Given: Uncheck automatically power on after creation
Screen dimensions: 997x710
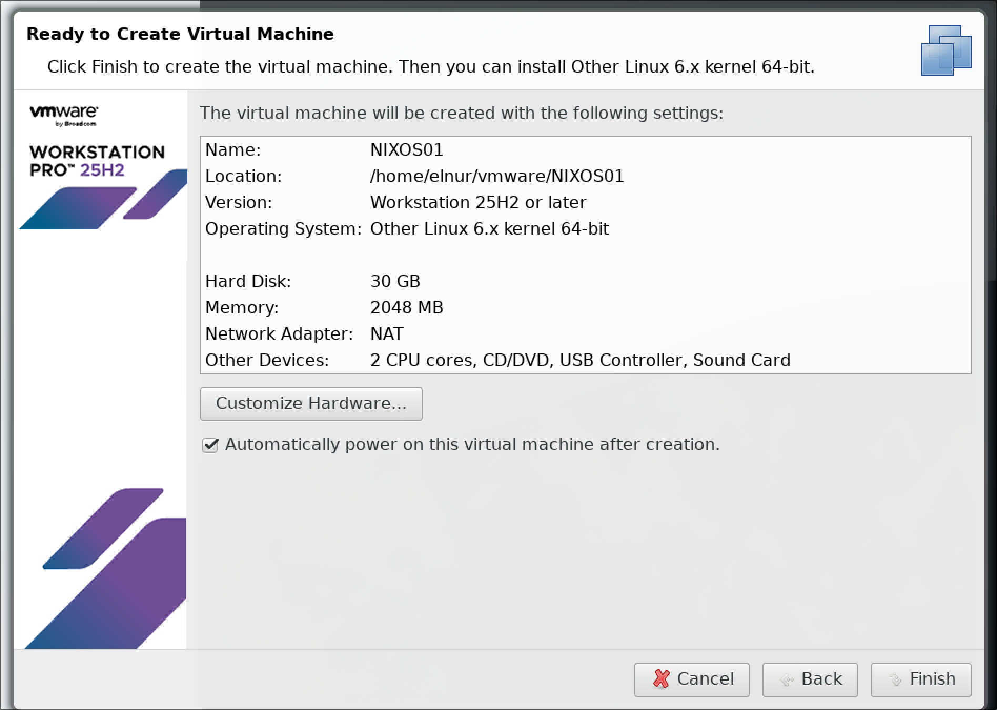Looking at the screenshot, I should pyautogui.click(x=210, y=445).
